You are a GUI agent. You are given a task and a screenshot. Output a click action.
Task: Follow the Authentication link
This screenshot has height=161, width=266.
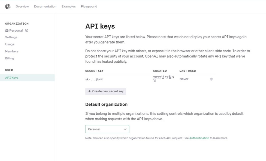point(199,138)
